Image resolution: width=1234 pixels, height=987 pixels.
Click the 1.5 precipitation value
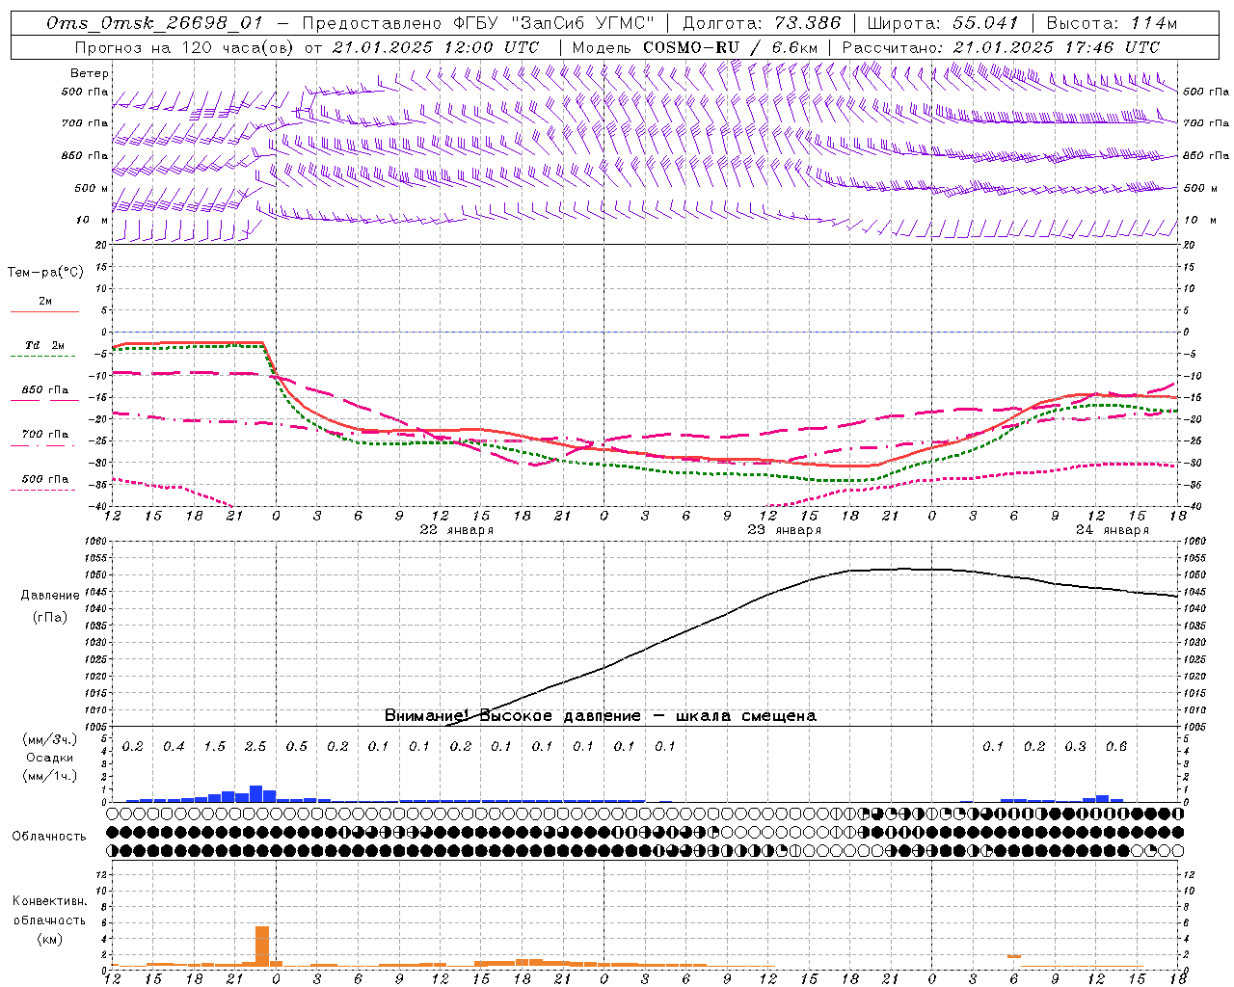[215, 747]
